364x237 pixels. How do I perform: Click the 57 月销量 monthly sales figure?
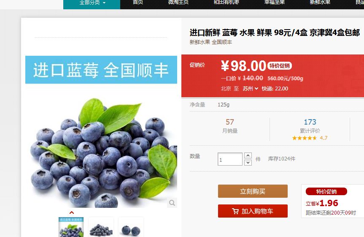(x=230, y=126)
